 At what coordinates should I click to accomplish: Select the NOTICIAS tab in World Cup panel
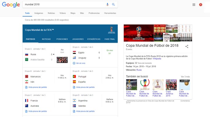(x=46, y=39)
